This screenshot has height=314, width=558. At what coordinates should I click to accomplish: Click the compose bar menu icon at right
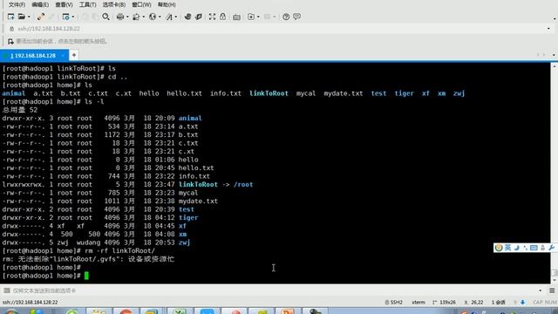tap(552, 290)
